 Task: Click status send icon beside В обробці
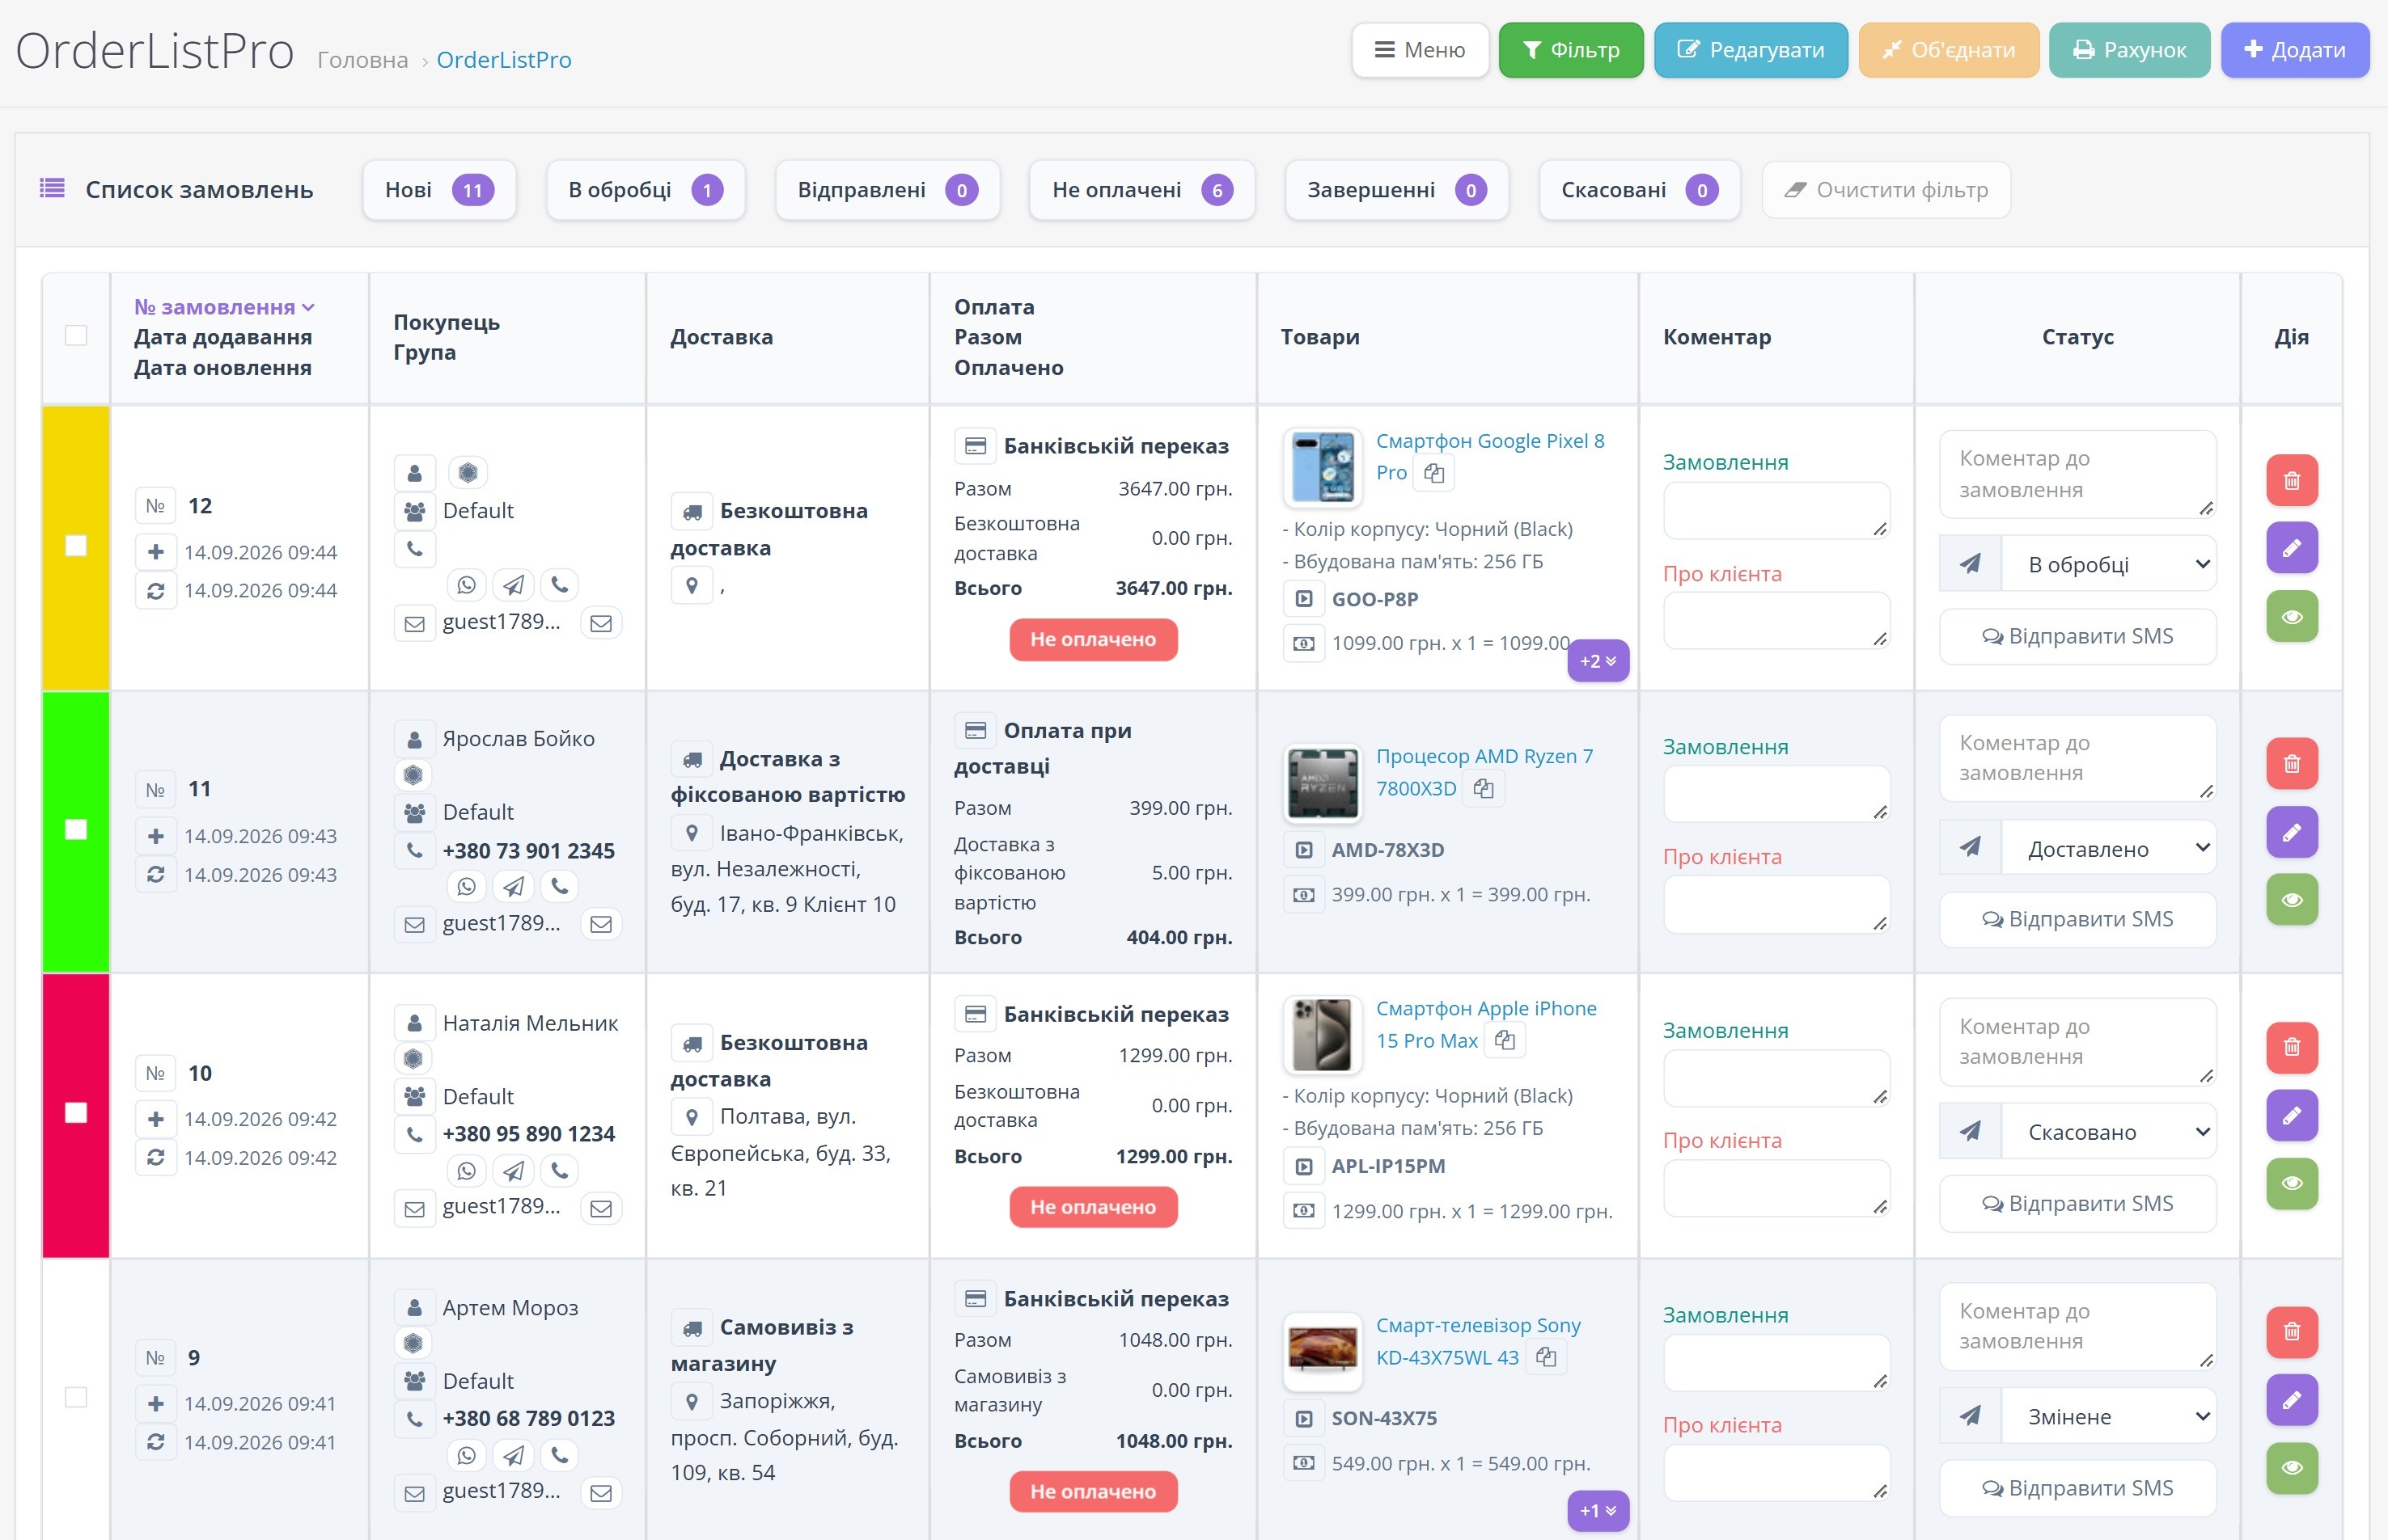(x=1970, y=564)
